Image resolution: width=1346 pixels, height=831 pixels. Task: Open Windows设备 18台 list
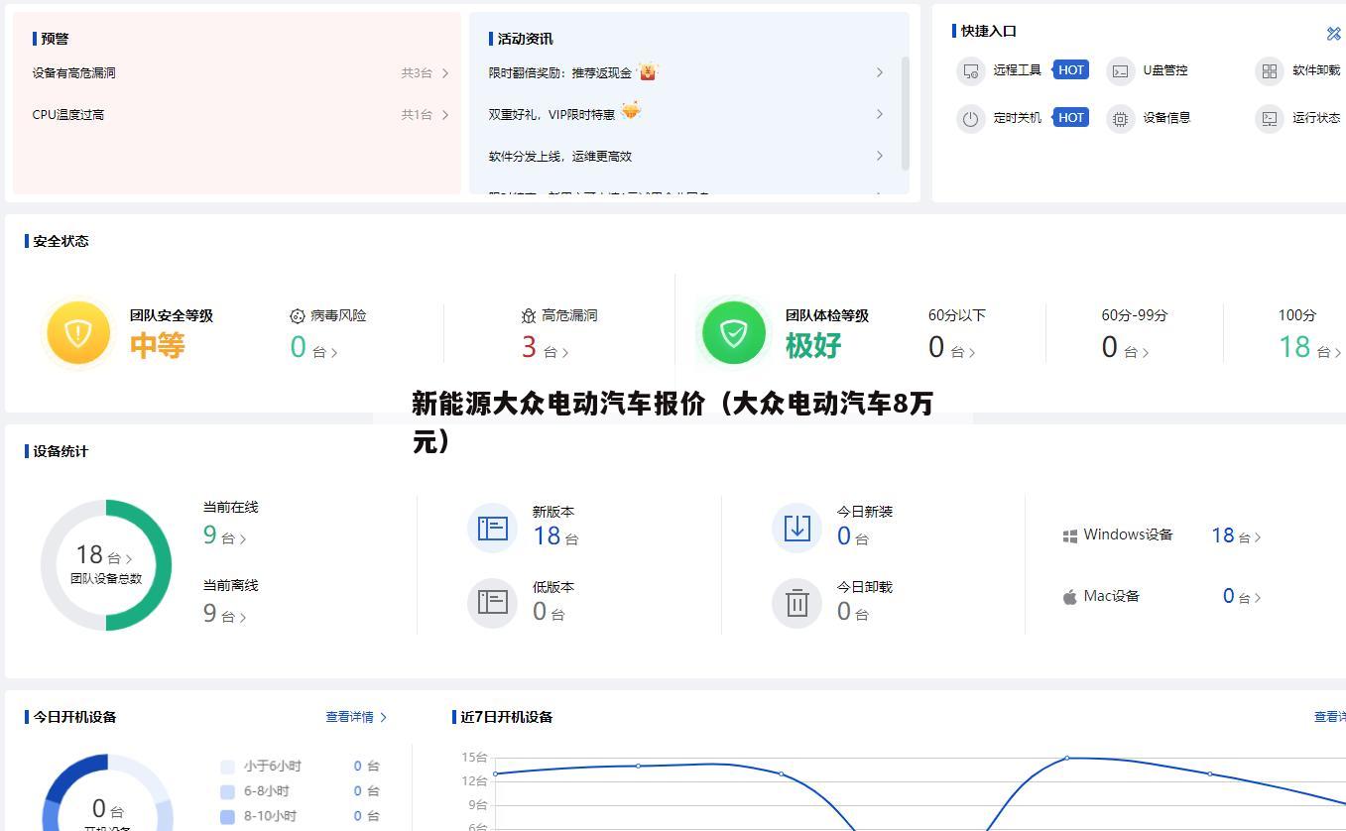pyautogui.click(x=1236, y=535)
